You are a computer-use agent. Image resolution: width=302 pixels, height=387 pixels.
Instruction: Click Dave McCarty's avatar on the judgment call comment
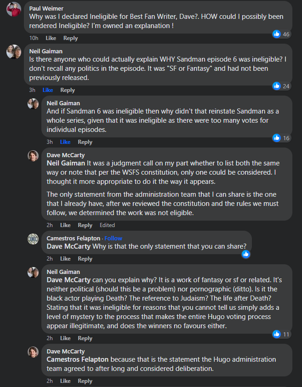33,156
